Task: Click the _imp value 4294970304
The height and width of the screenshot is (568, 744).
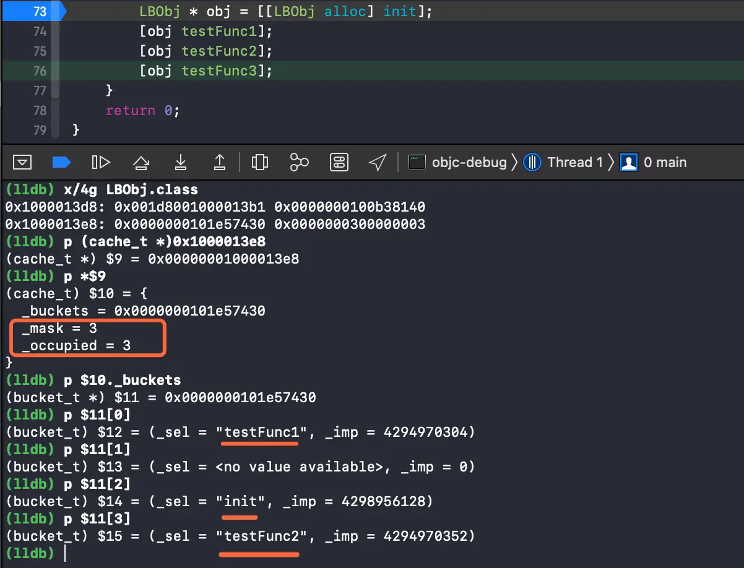Action: click(426, 432)
